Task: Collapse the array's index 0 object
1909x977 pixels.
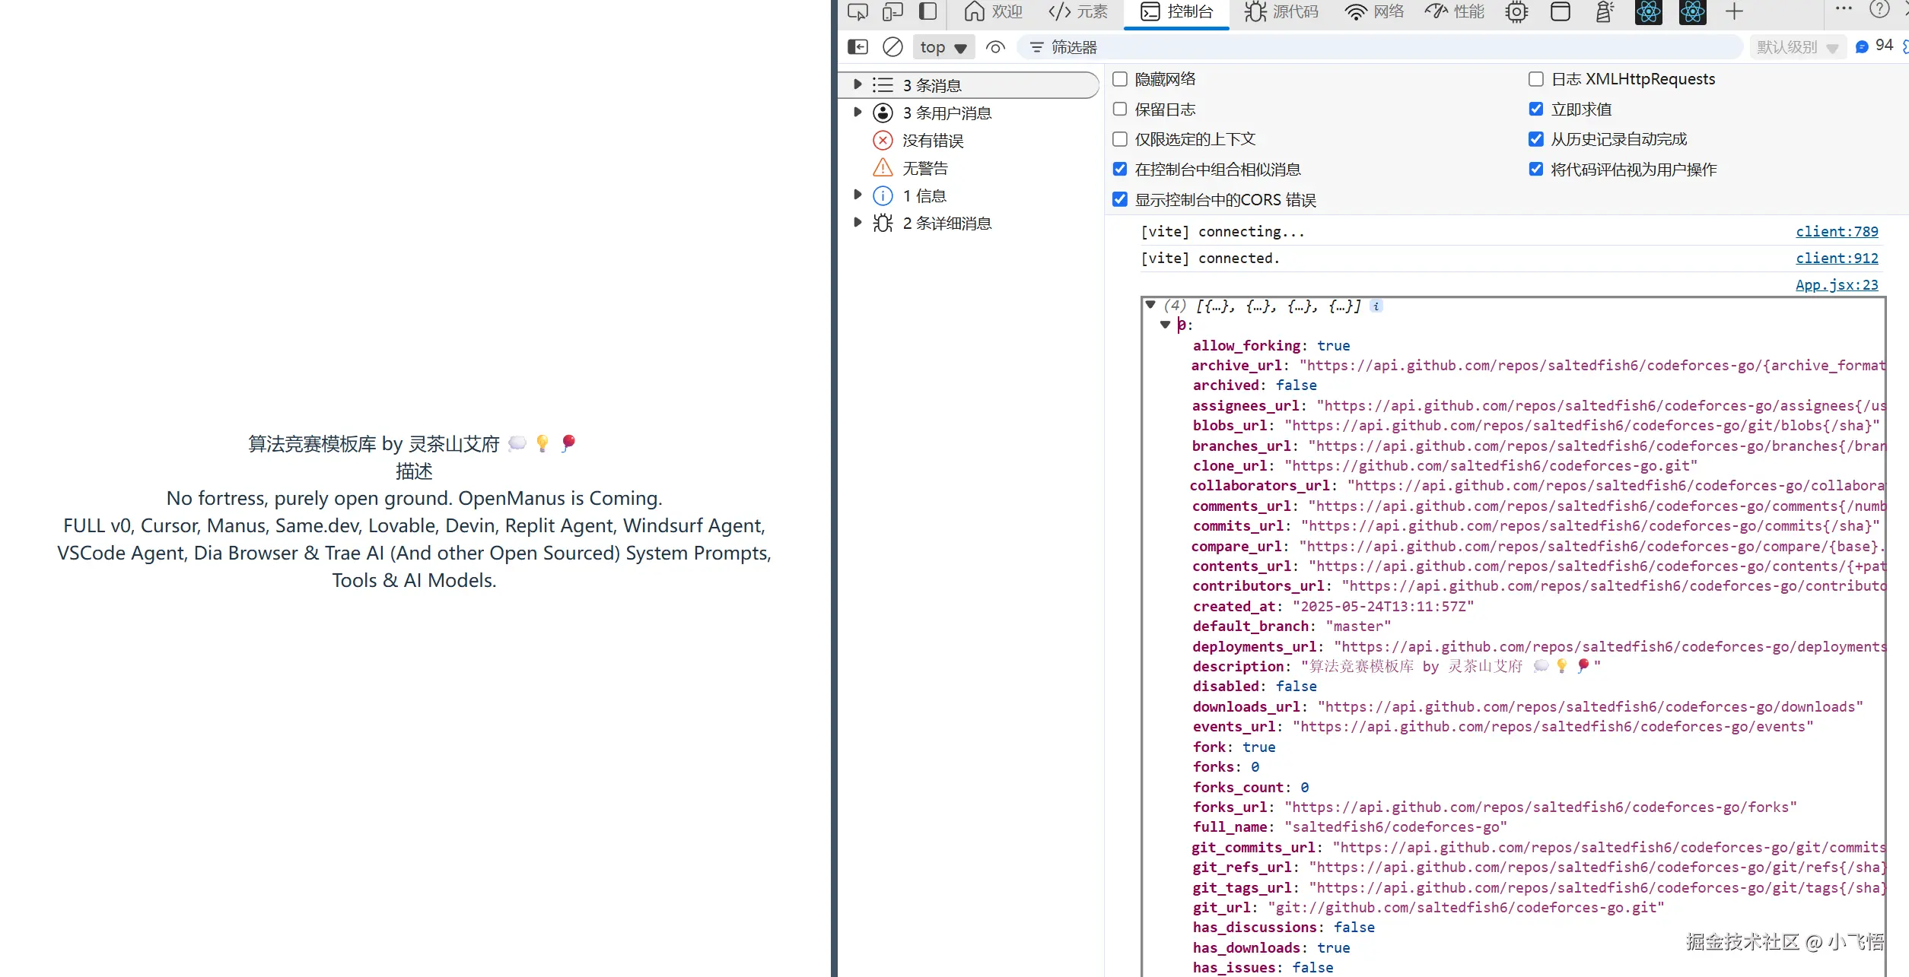Action: click(1165, 325)
